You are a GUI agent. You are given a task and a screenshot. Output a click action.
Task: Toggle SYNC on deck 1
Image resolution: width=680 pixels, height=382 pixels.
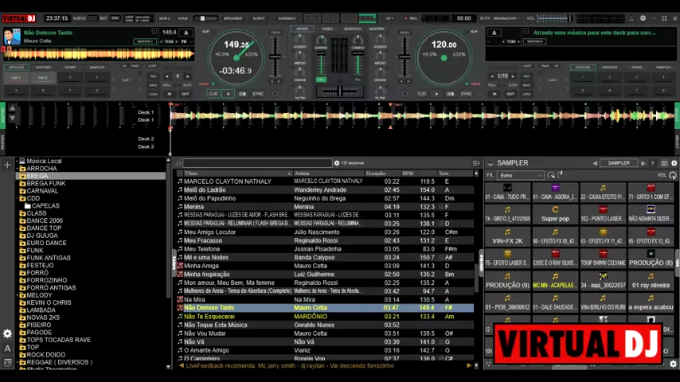[258, 94]
